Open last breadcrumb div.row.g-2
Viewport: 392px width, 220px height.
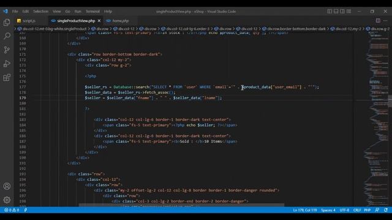coord(378,29)
